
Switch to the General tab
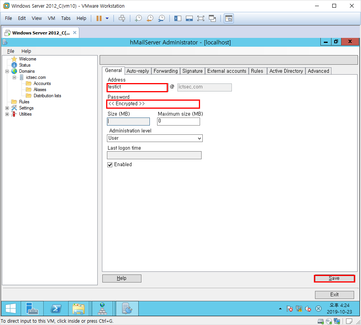click(x=113, y=70)
